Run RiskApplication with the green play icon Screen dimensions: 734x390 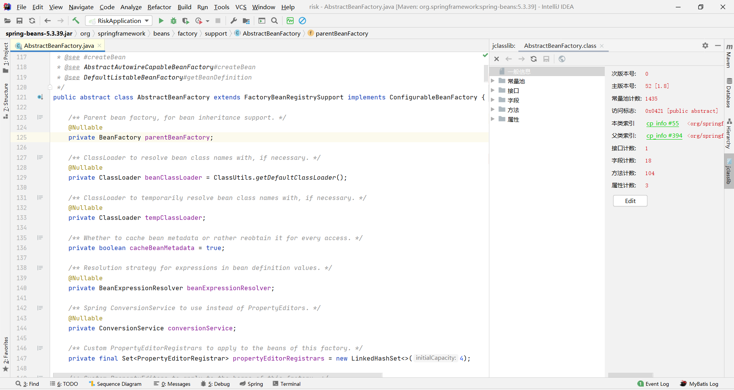161,21
